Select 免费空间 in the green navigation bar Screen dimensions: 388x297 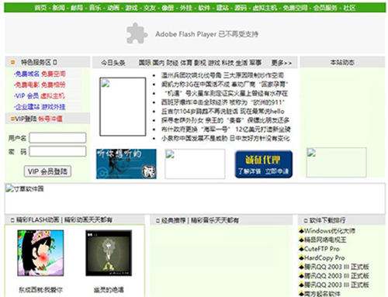point(295,8)
